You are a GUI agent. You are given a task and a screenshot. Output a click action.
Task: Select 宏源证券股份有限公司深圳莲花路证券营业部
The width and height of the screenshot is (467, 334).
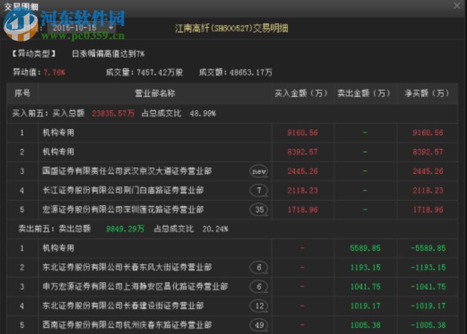tap(123, 210)
